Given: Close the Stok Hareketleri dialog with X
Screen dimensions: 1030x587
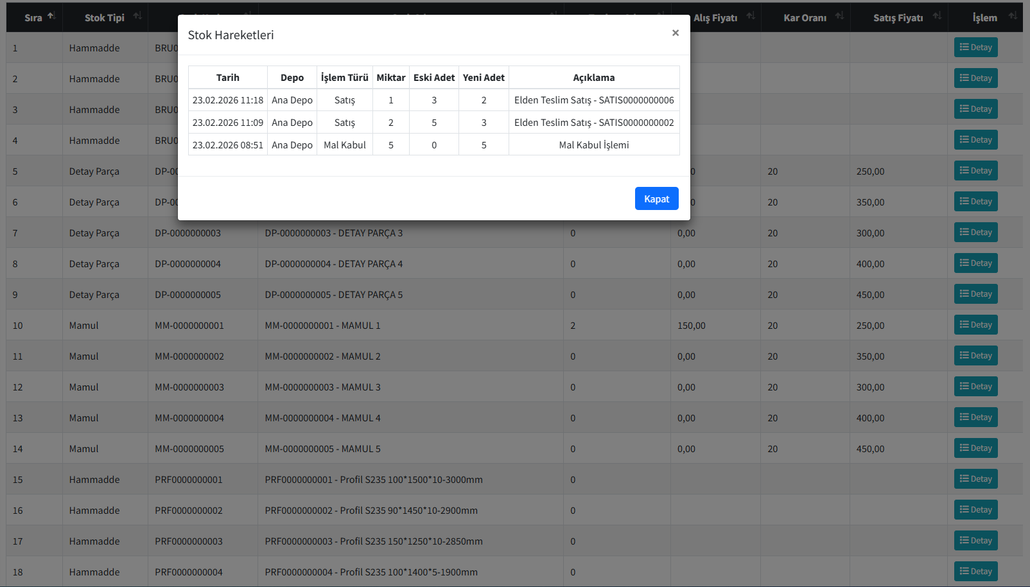Looking at the screenshot, I should [675, 33].
